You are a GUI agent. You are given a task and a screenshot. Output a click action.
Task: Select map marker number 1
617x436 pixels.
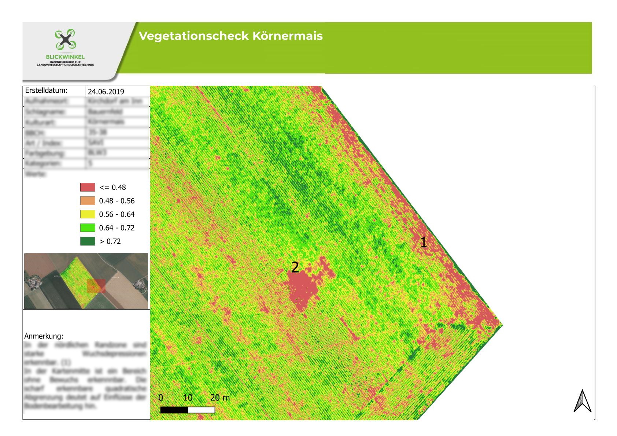click(x=424, y=243)
